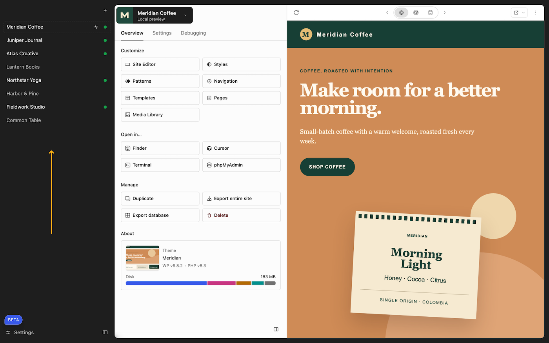The width and height of the screenshot is (549, 343).
Task: Delete the site
Action: point(242,215)
